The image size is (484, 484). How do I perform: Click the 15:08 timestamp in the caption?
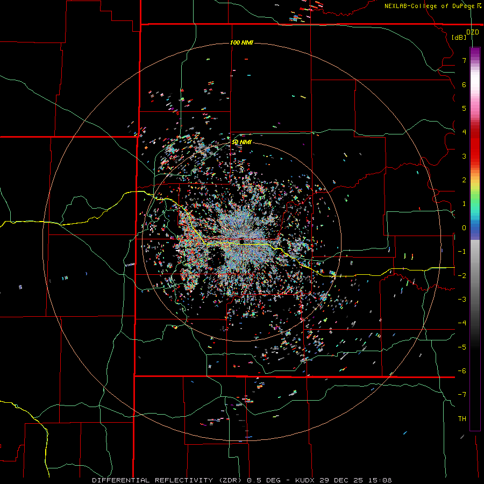380,480
